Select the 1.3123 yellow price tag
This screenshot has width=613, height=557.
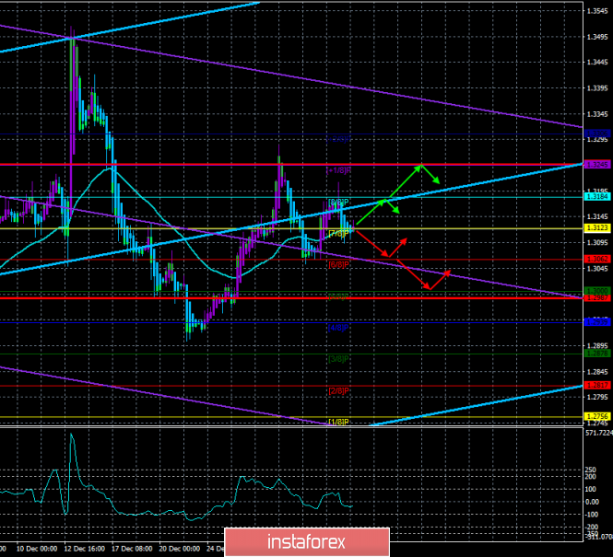coord(596,228)
